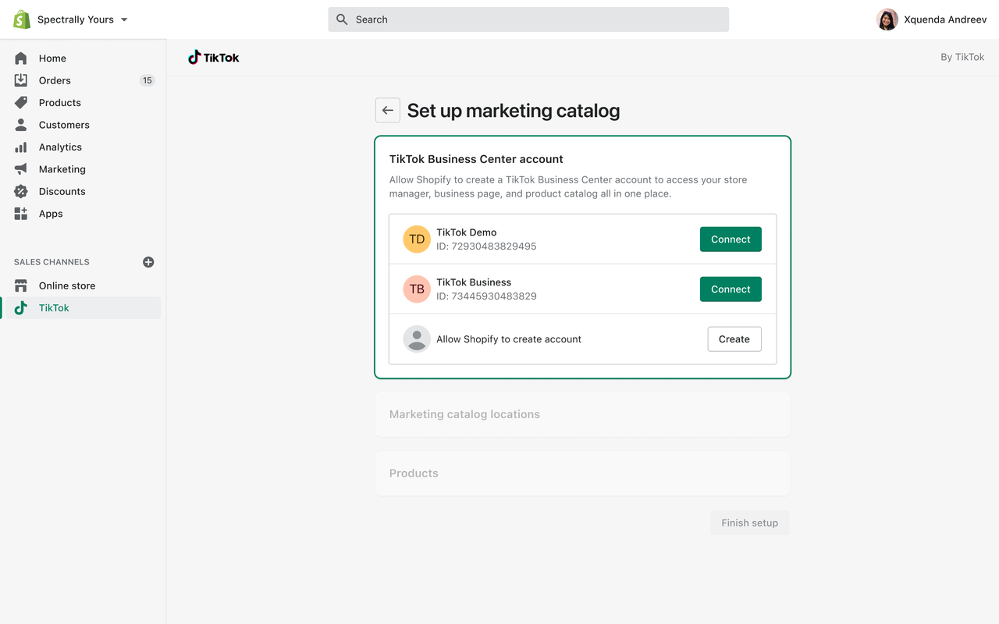Click the SALES CHANNELS heading
999x624 pixels.
point(52,262)
